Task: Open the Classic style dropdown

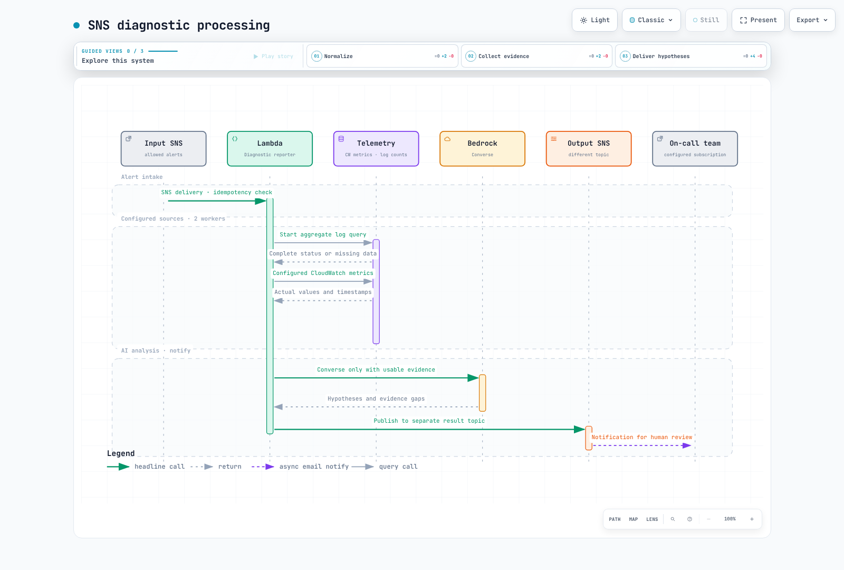Action: [651, 20]
